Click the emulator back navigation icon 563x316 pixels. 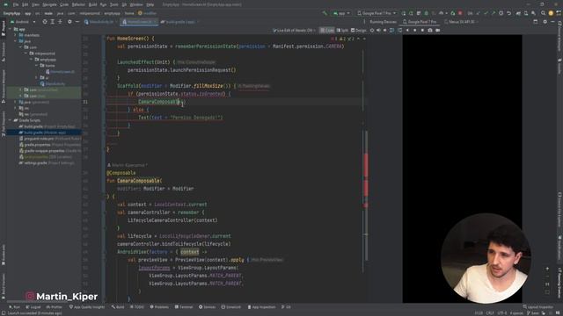[x=407, y=31]
